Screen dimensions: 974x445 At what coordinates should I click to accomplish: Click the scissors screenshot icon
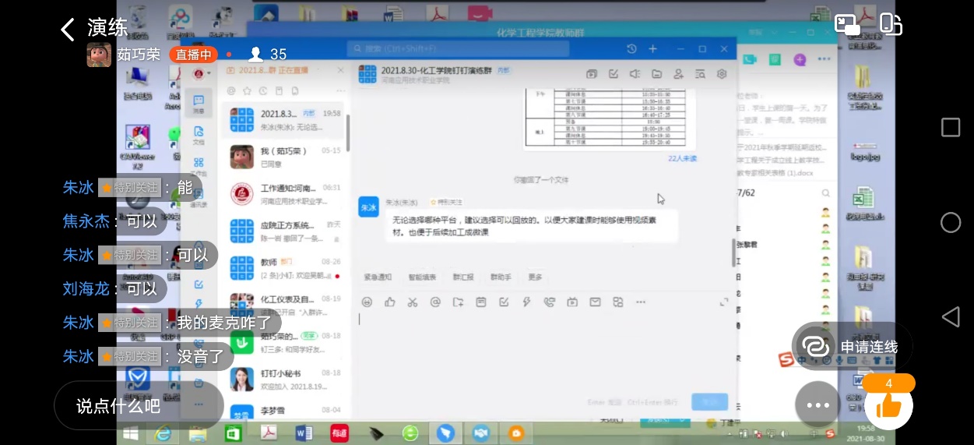(413, 302)
